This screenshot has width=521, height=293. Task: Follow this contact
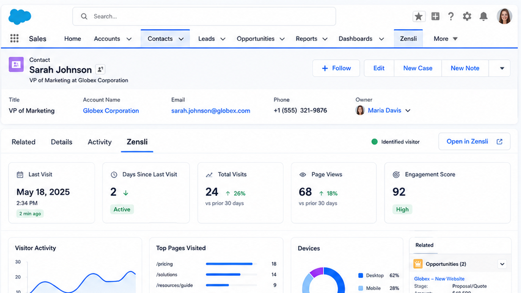336,68
